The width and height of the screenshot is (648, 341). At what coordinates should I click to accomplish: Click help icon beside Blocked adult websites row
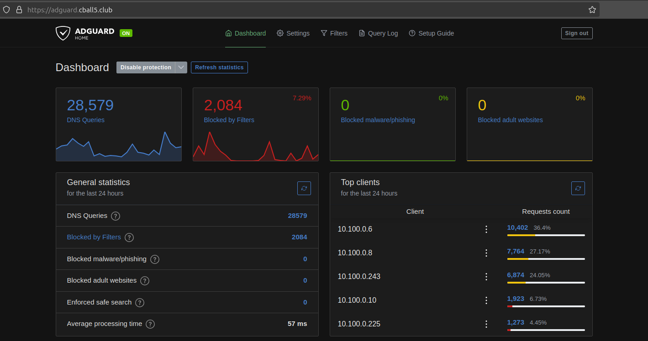click(145, 281)
